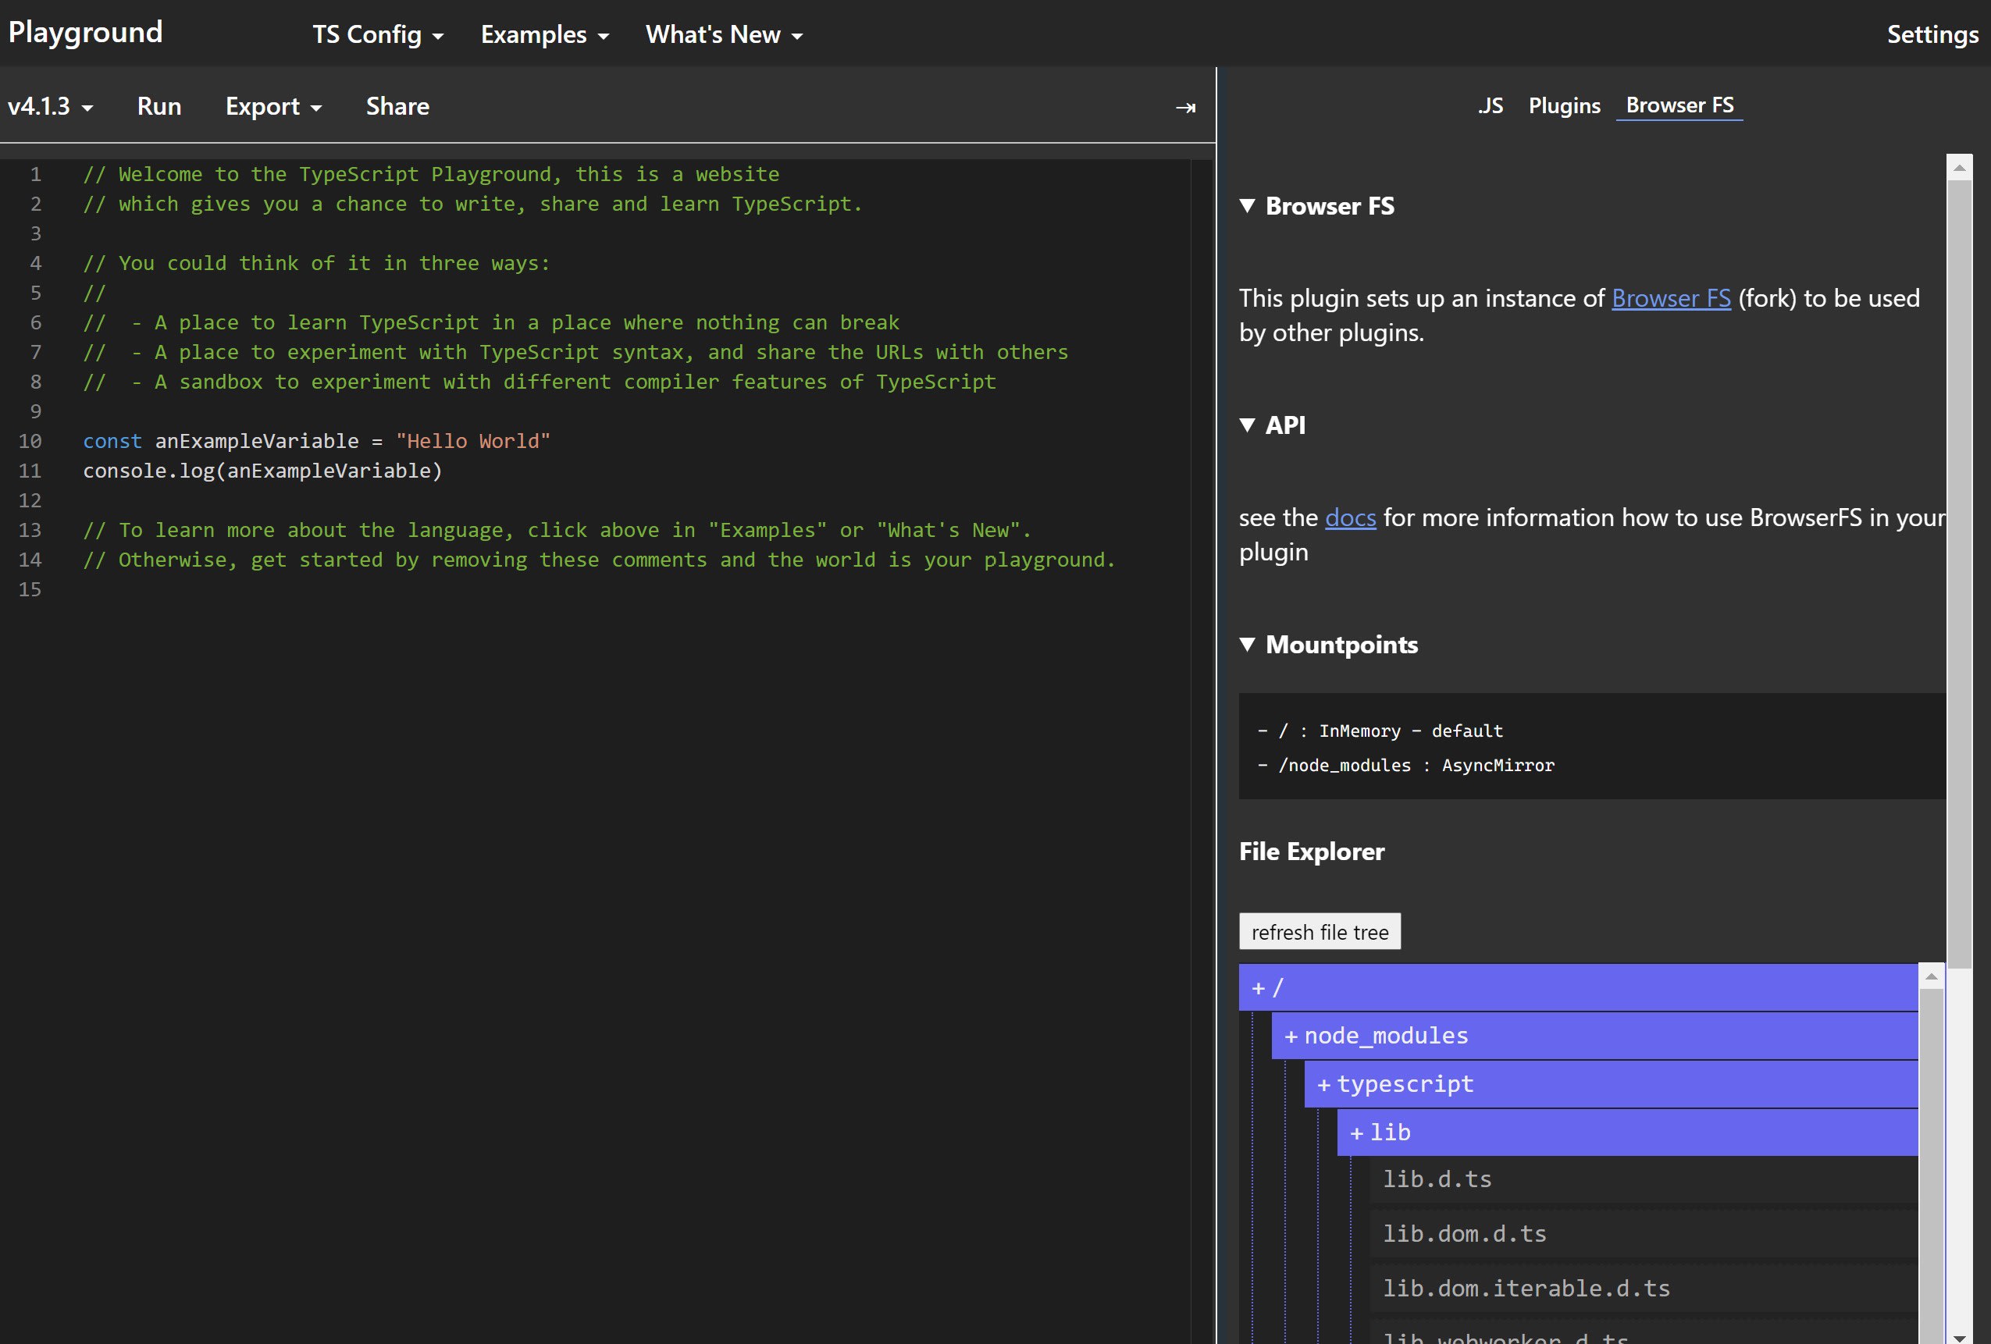The width and height of the screenshot is (1991, 1344).
Task: Open the docs link
Action: pos(1350,517)
